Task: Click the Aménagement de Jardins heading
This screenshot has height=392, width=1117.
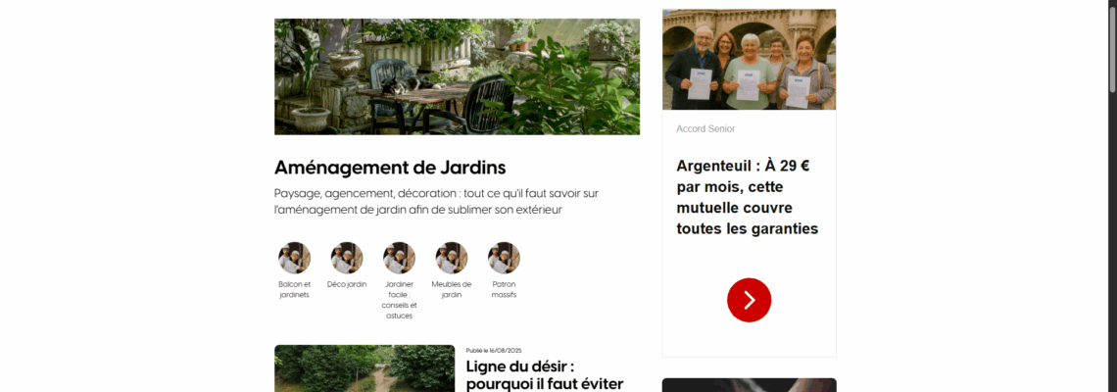Action: click(390, 168)
